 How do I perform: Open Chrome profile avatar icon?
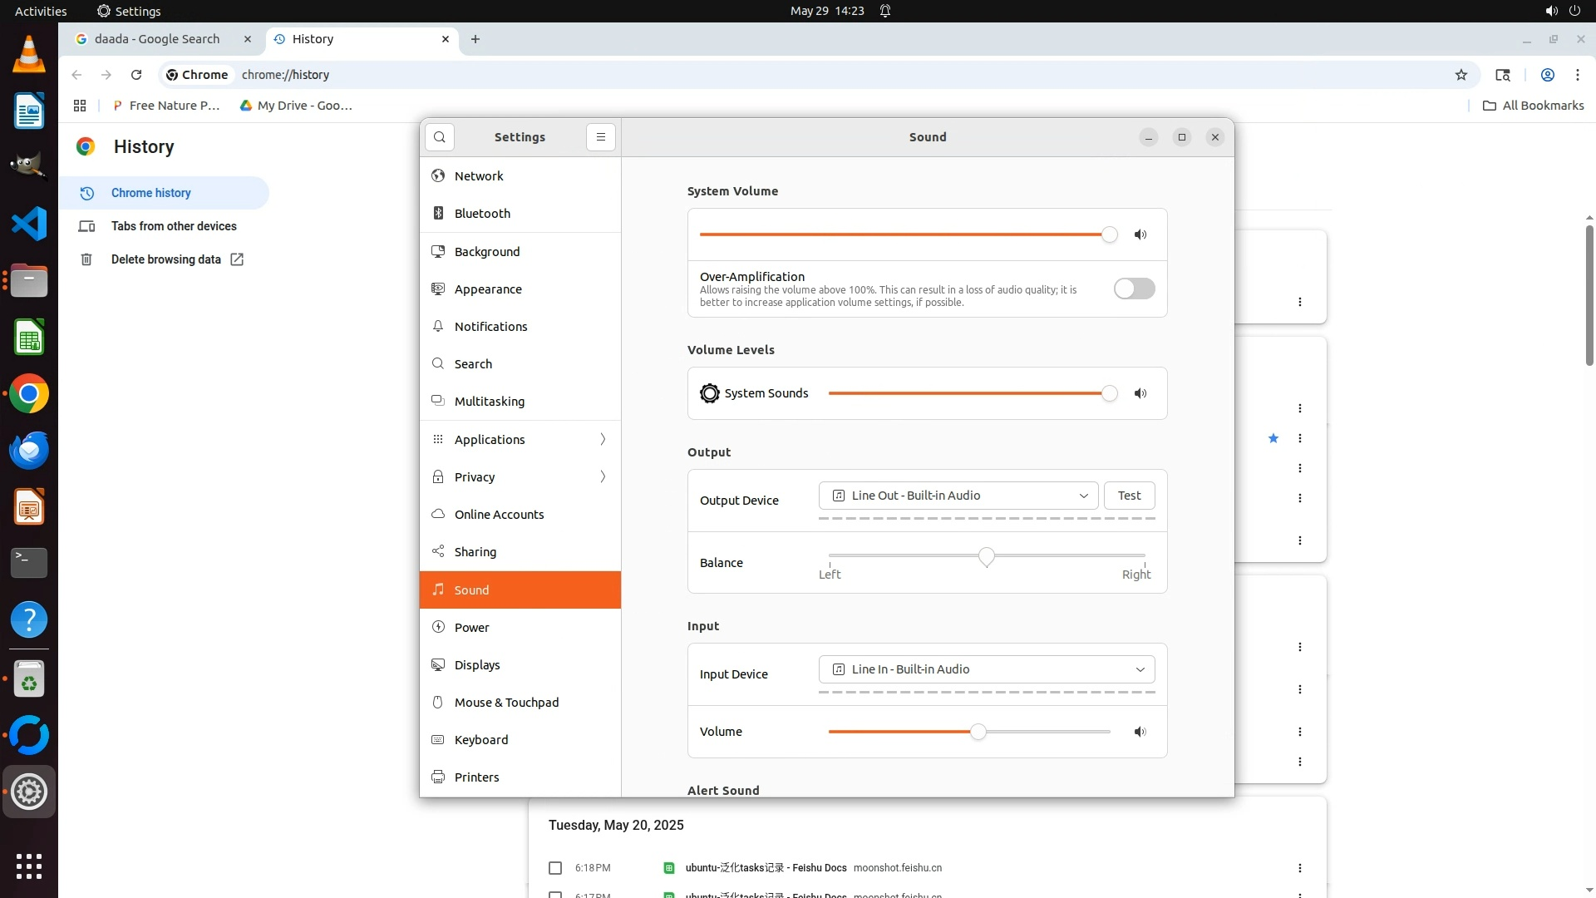click(1547, 75)
